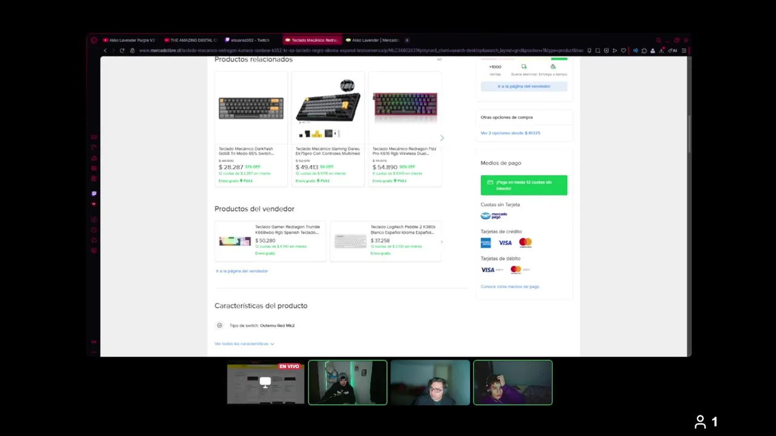Click the Entrega a tiempo icon
The width and height of the screenshot is (776, 436).
[x=552, y=67]
